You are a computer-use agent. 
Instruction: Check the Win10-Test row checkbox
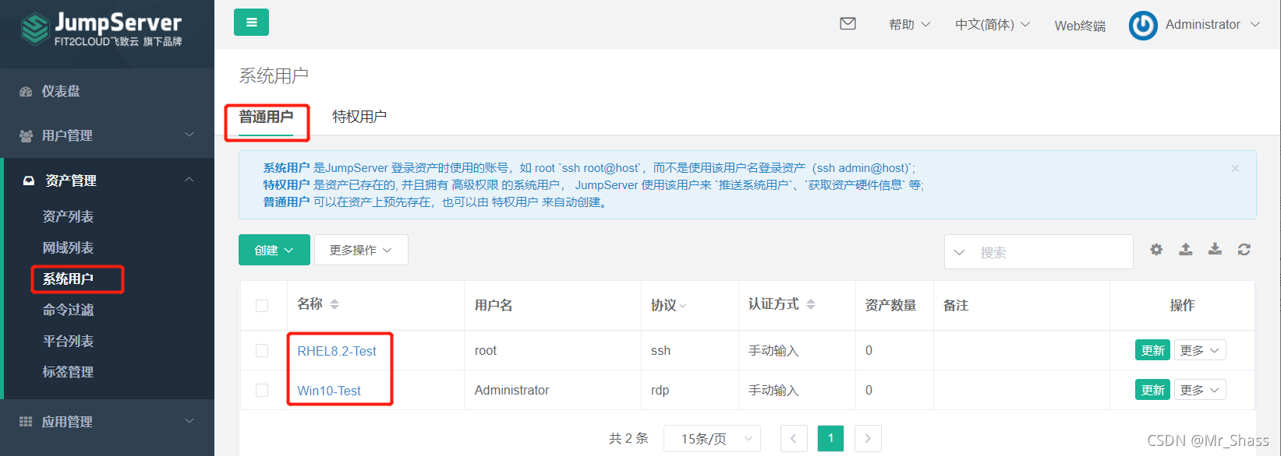pos(262,391)
